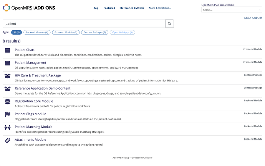Click the Patient Chart window icon
This screenshot has width=265, height=166.
click(x=7, y=50)
